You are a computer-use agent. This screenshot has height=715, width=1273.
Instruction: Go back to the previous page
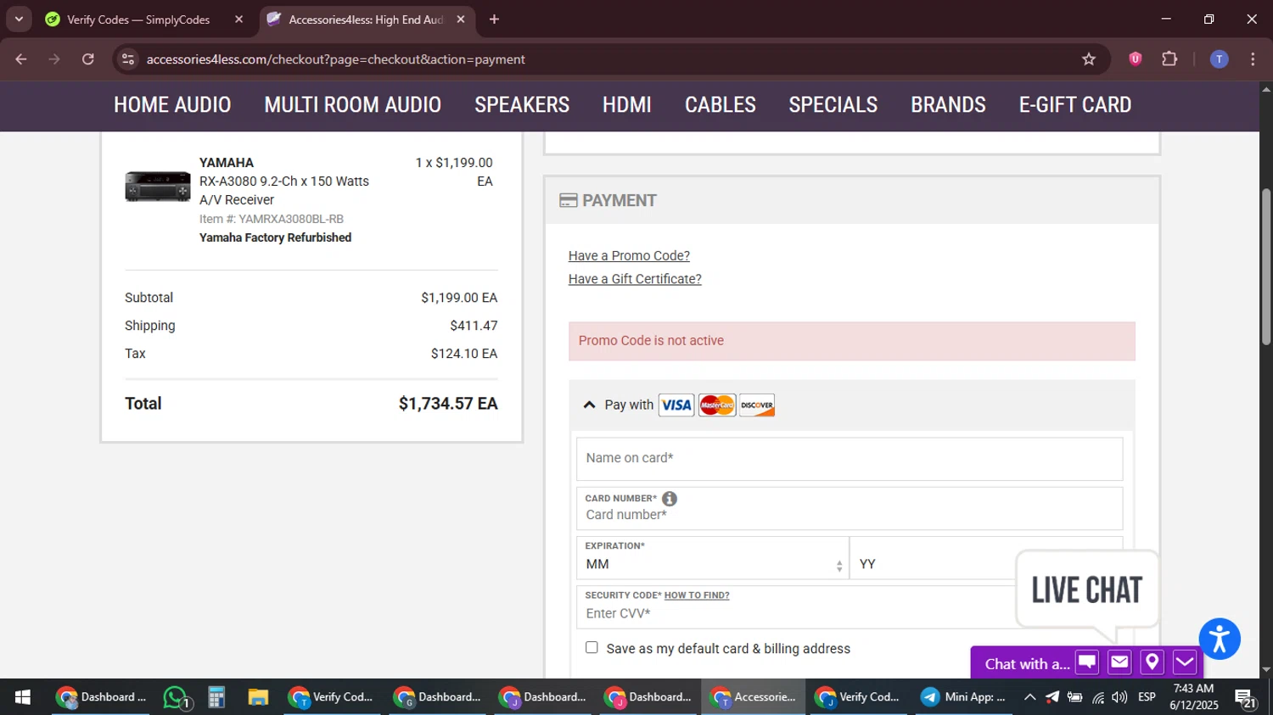[21, 59]
